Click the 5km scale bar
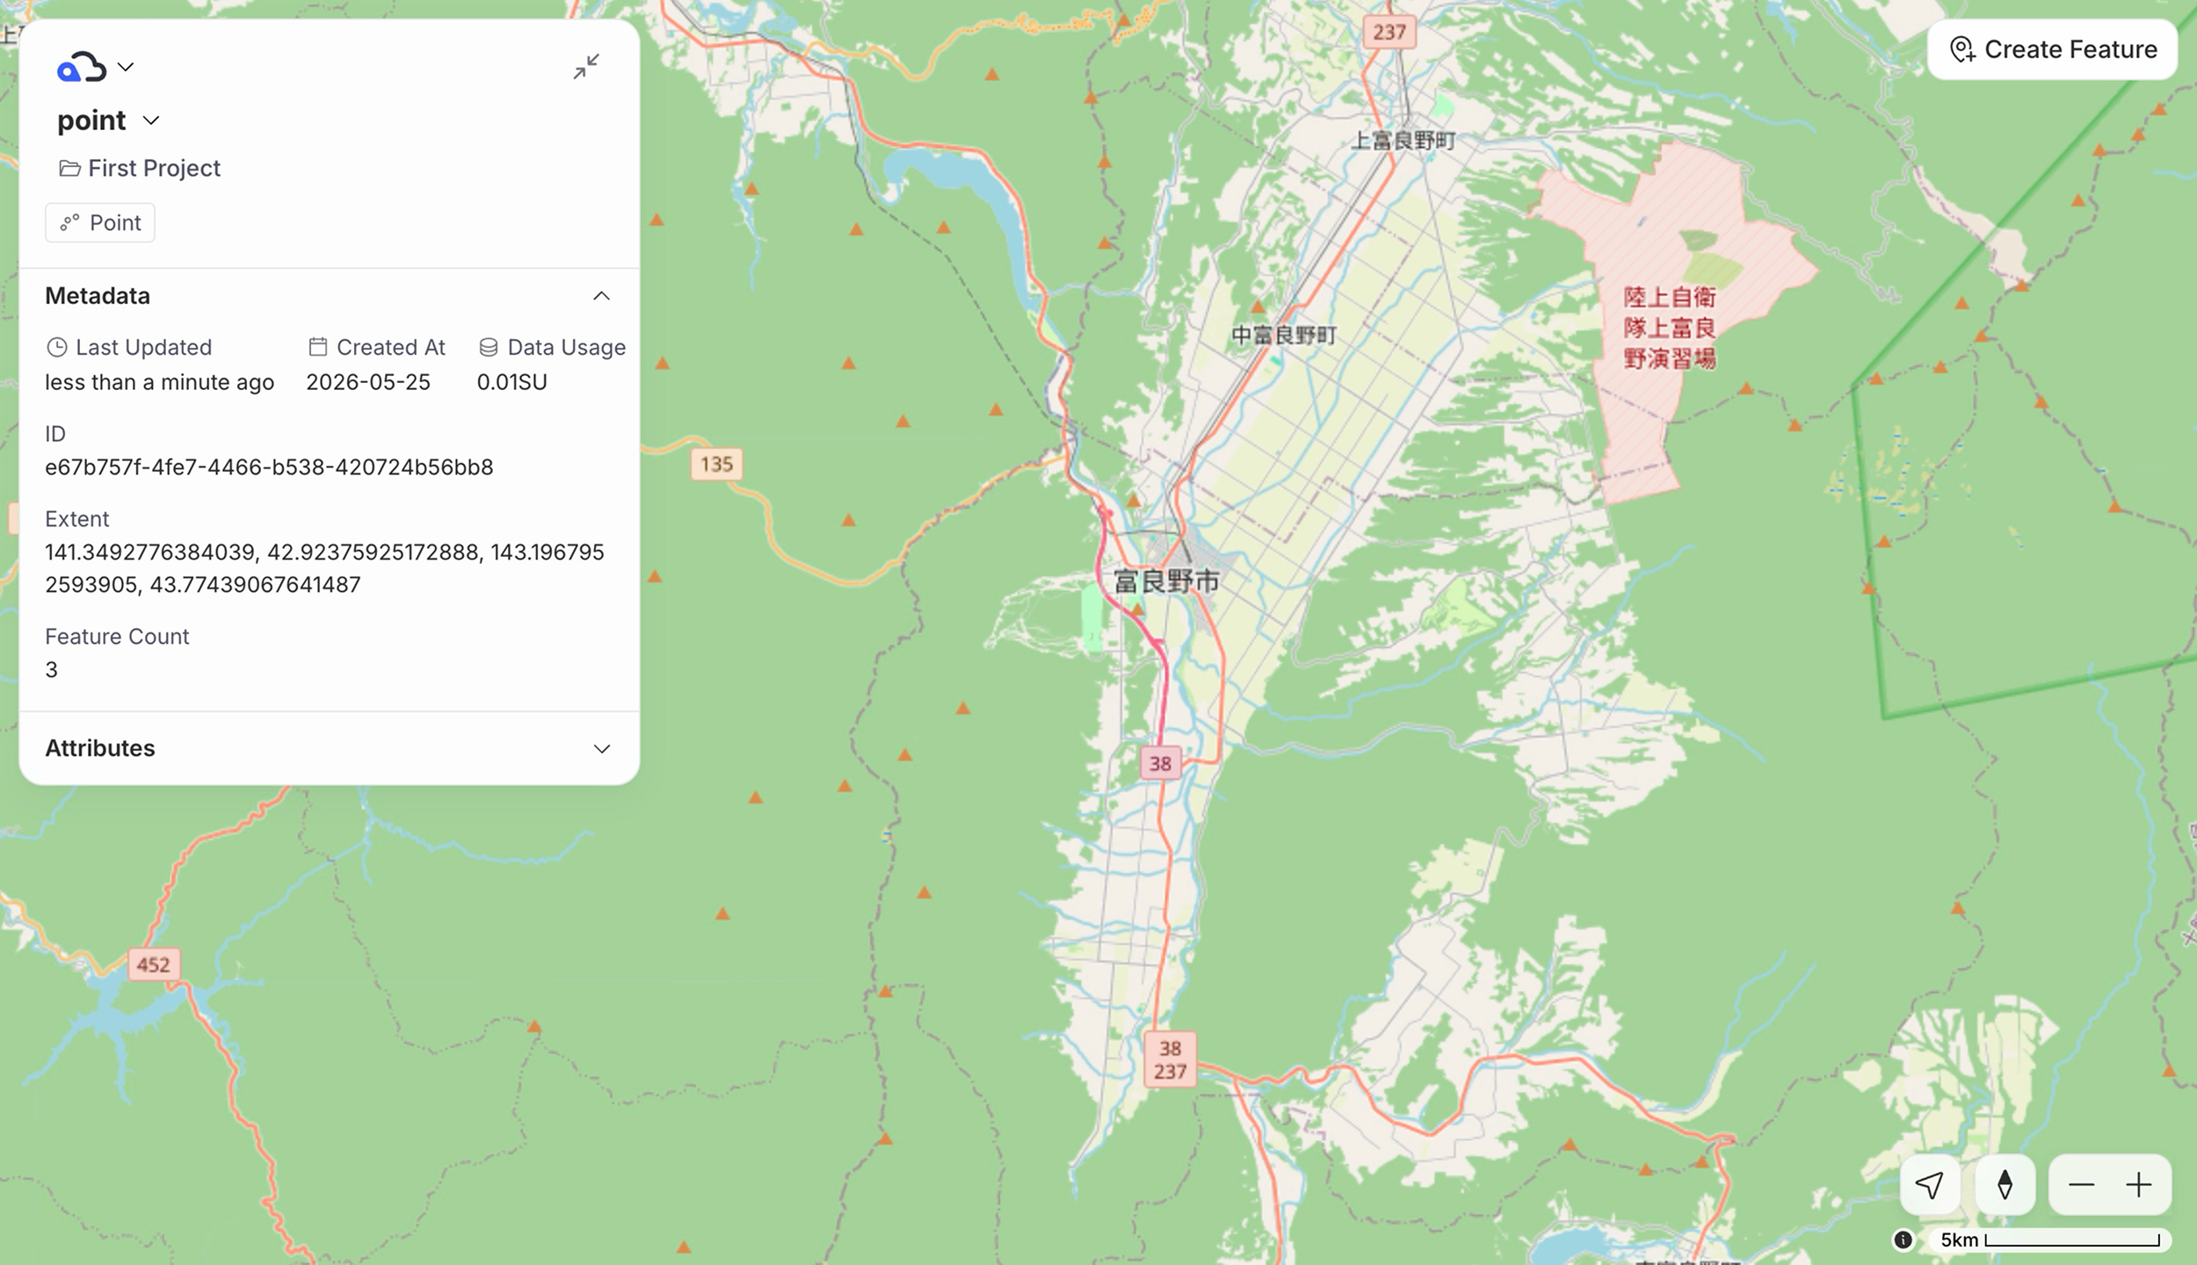2197x1265 pixels. click(x=2050, y=1240)
